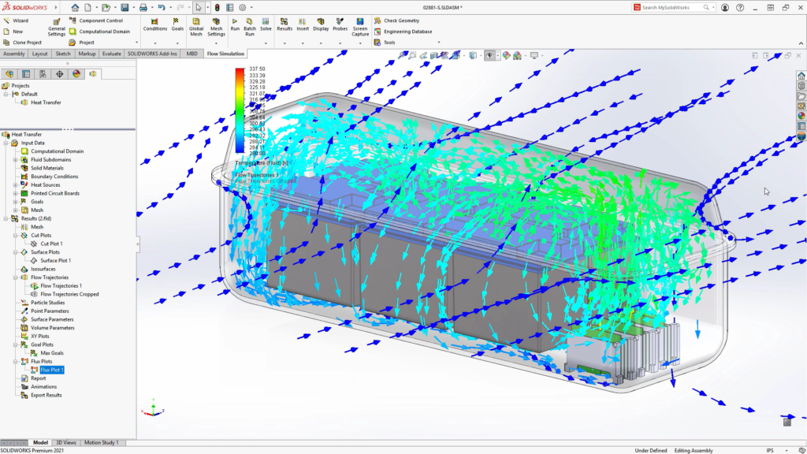Open General Settings in ribbon
This screenshot has height=454, width=807.
click(57, 26)
